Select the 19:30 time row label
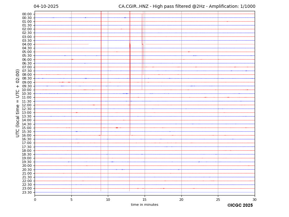 point(27,162)
